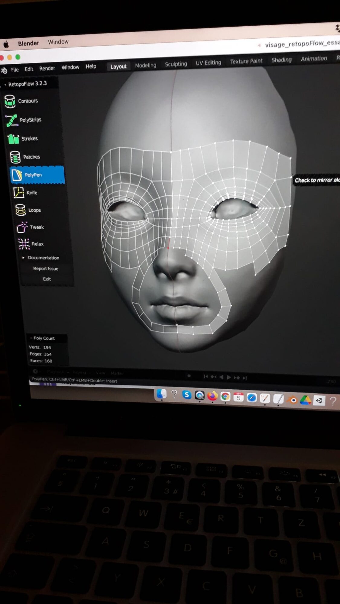The image size is (340, 604).
Task: Choose the Patches tool icon
Action: point(15,157)
